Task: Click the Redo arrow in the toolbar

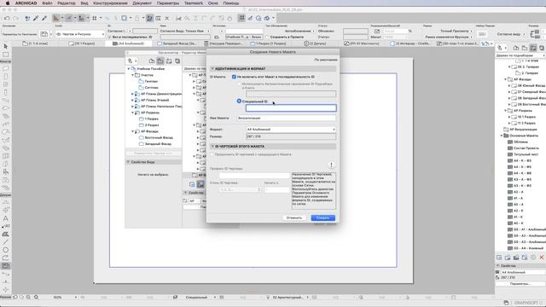Action: coord(15,18)
